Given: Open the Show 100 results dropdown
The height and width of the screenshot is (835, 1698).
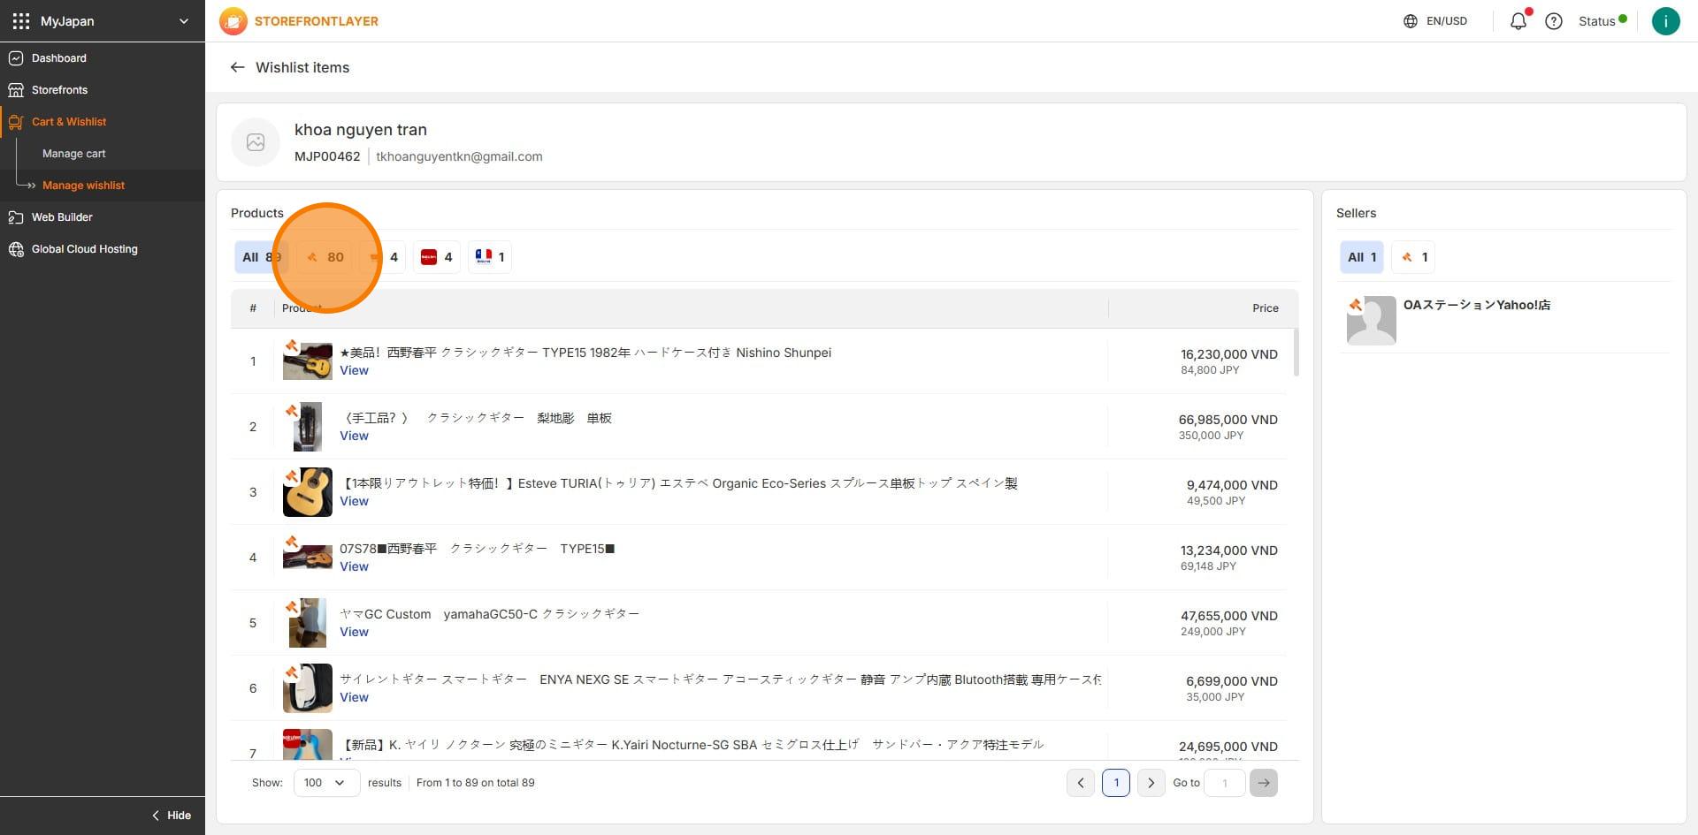Looking at the screenshot, I should [328, 783].
